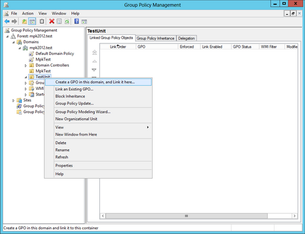
Task: Click the down arrow Move link down
Action: pos(94,70)
